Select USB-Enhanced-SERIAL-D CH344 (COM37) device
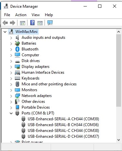122x151 pixels. (63, 136)
